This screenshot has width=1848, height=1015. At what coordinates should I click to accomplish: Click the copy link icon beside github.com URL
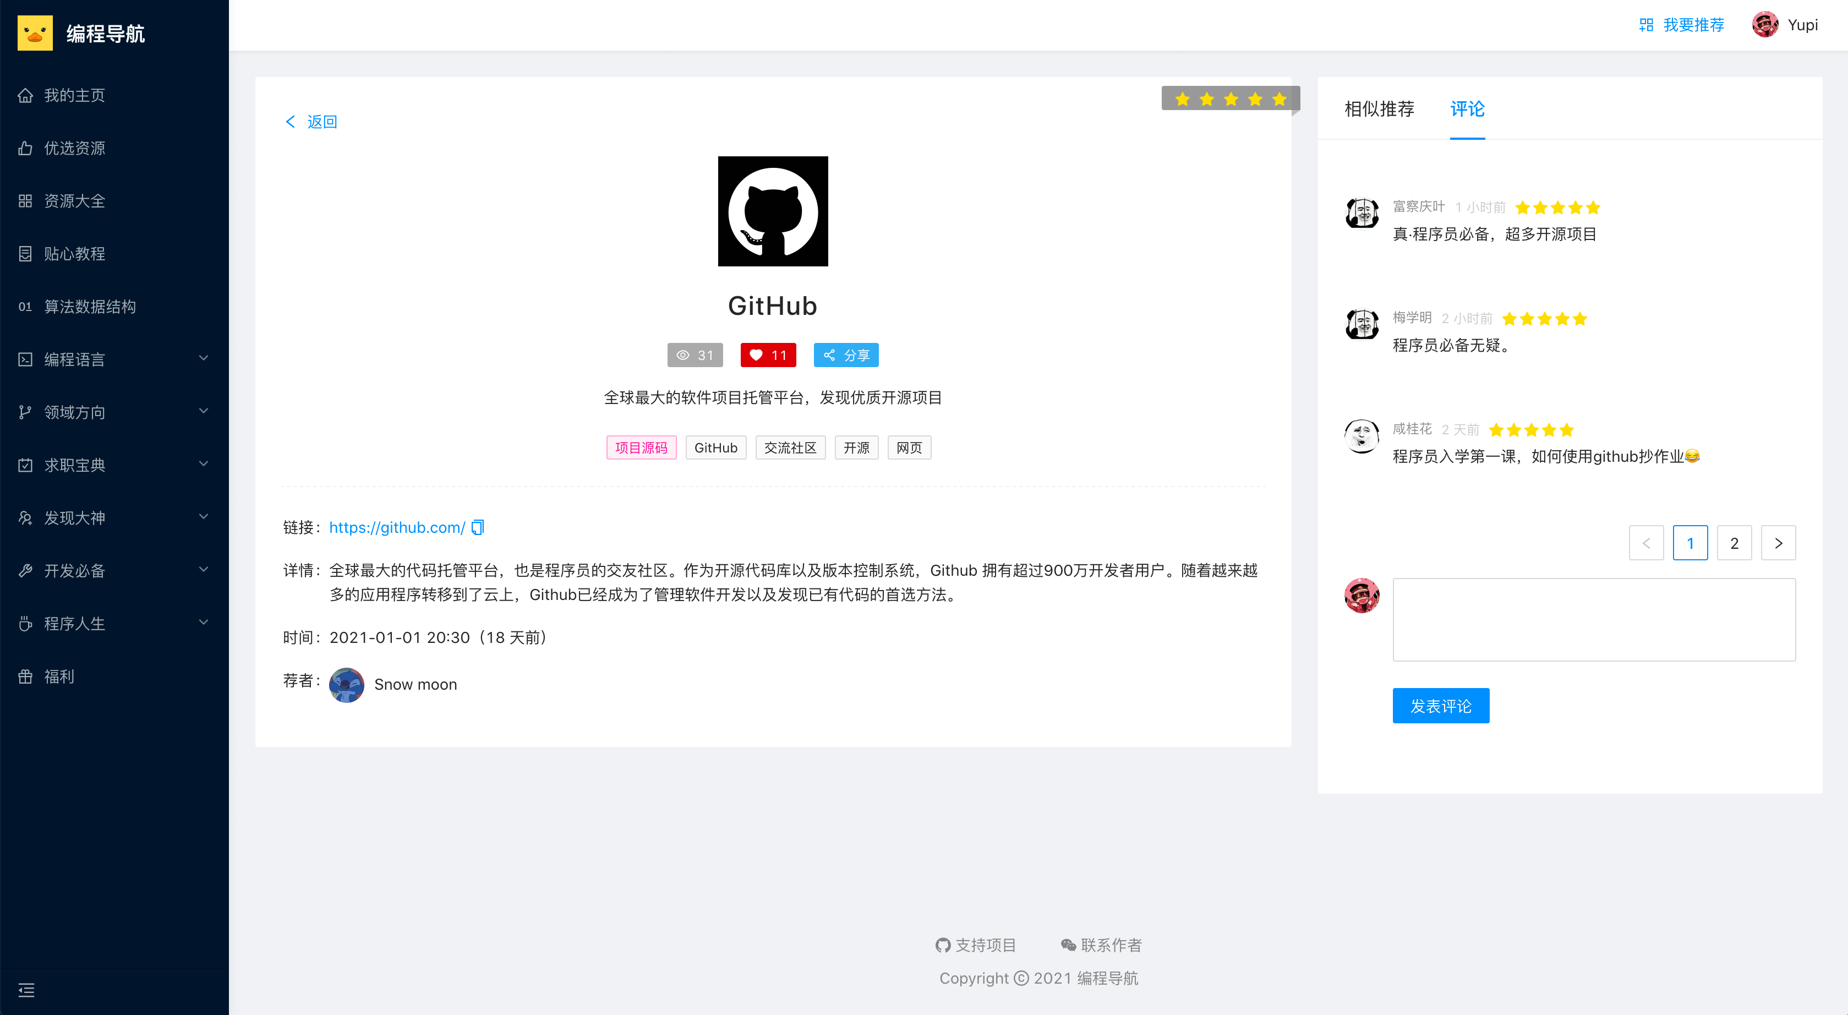click(478, 527)
